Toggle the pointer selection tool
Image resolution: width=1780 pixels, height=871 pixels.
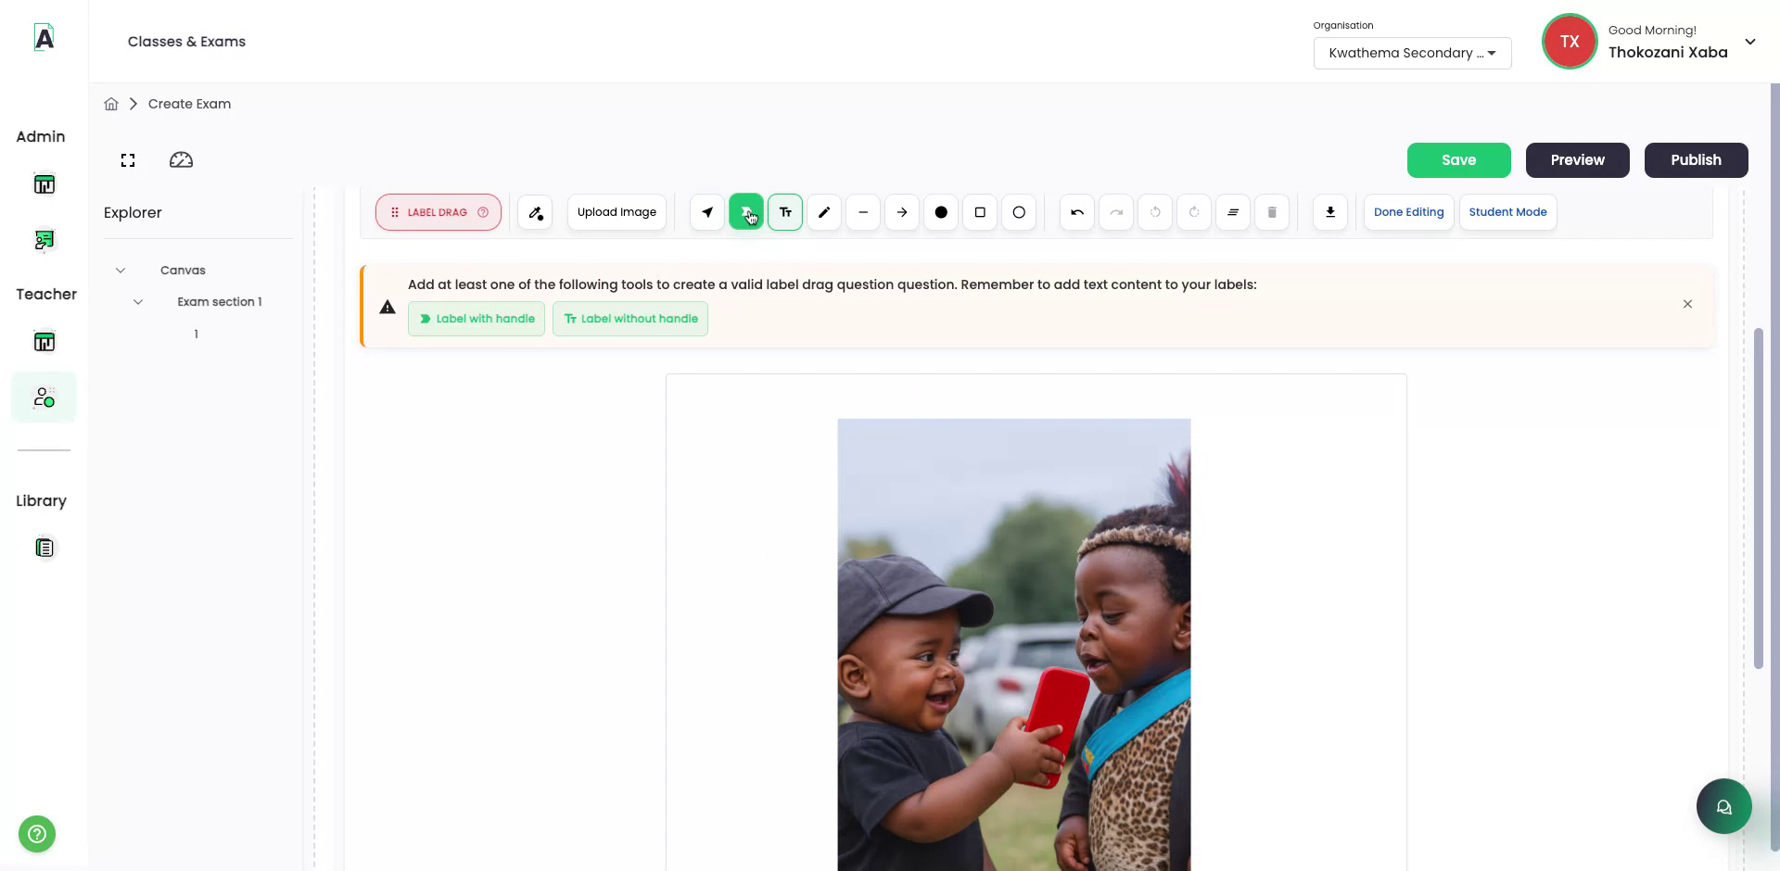(706, 212)
